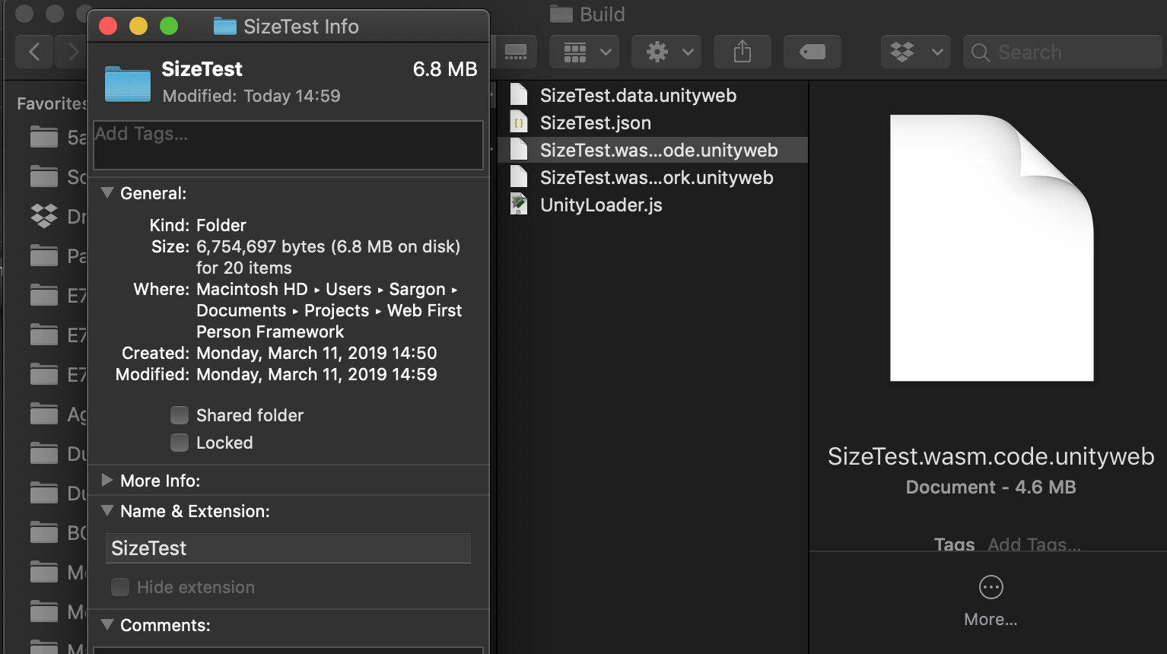This screenshot has height=654, width=1167.
Task: Collapse the General section
Action: (107, 193)
